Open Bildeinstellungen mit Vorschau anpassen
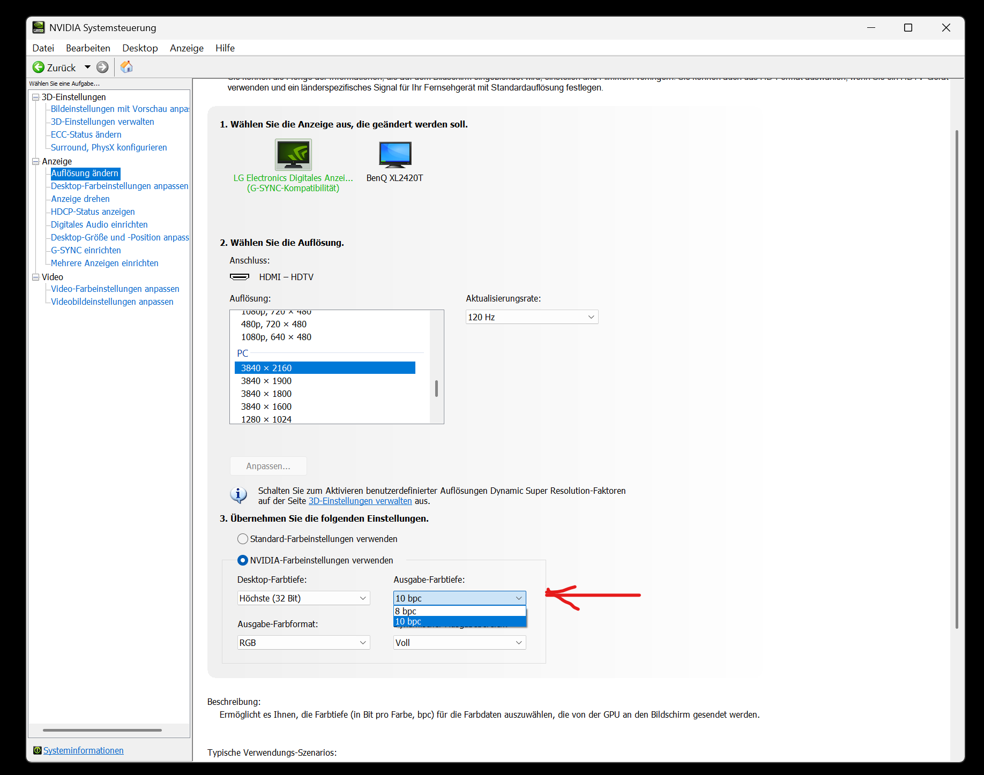The image size is (984, 775). pyautogui.click(x=120, y=109)
